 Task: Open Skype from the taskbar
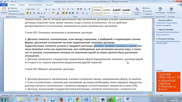click(x=70, y=99)
